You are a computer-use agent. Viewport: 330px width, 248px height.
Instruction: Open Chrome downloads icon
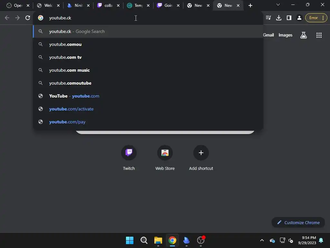pyautogui.click(x=279, y=18)
